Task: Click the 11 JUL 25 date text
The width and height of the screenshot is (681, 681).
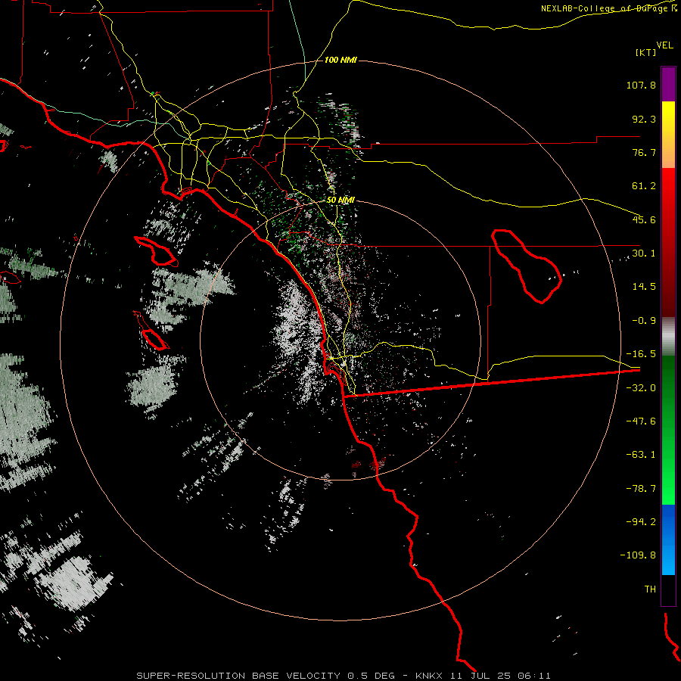Action: pos(481,676)
